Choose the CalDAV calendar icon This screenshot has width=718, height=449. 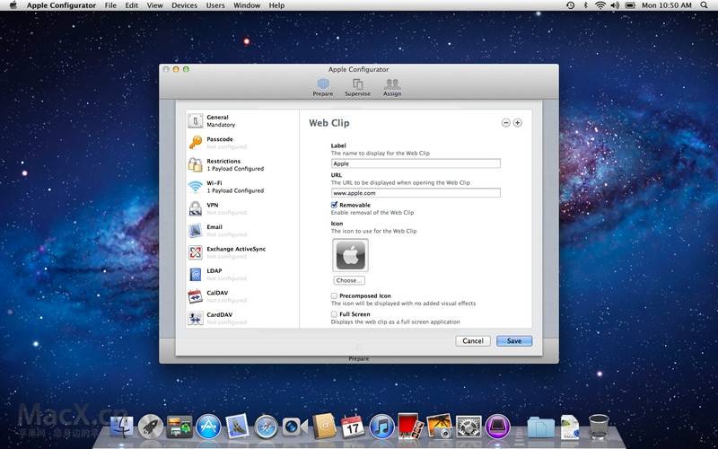coord(195,296)
